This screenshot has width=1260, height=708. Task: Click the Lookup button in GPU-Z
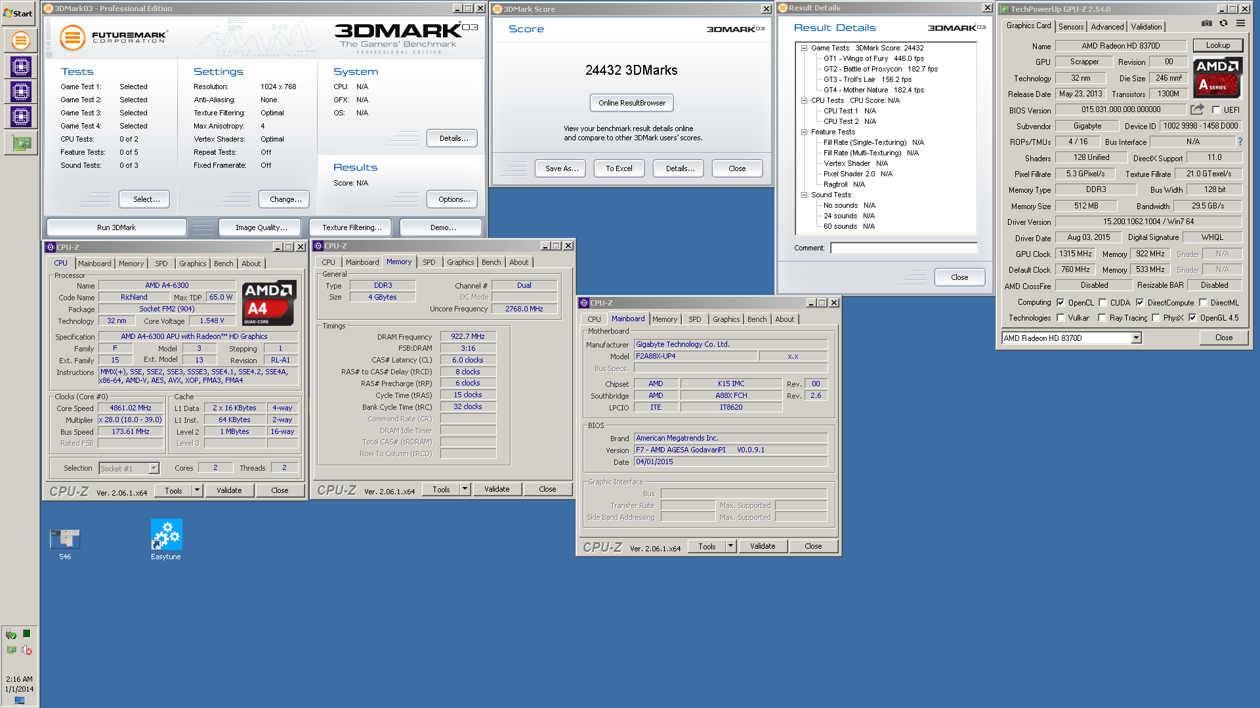[x=1217, y=45]
